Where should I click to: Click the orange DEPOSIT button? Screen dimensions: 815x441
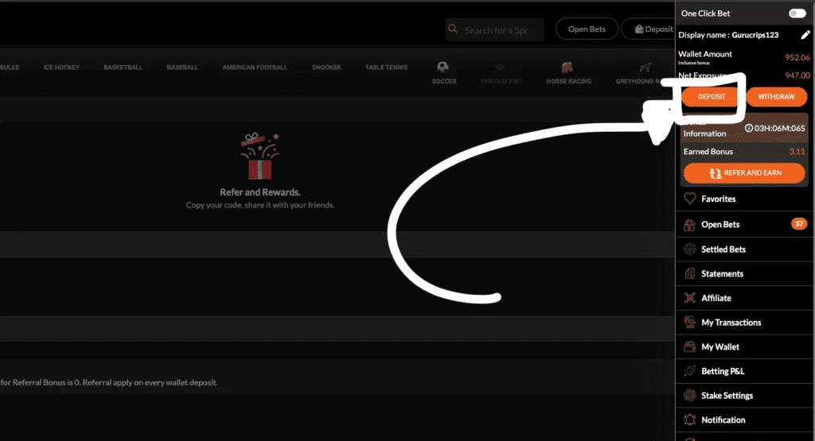tap(711, 96)
